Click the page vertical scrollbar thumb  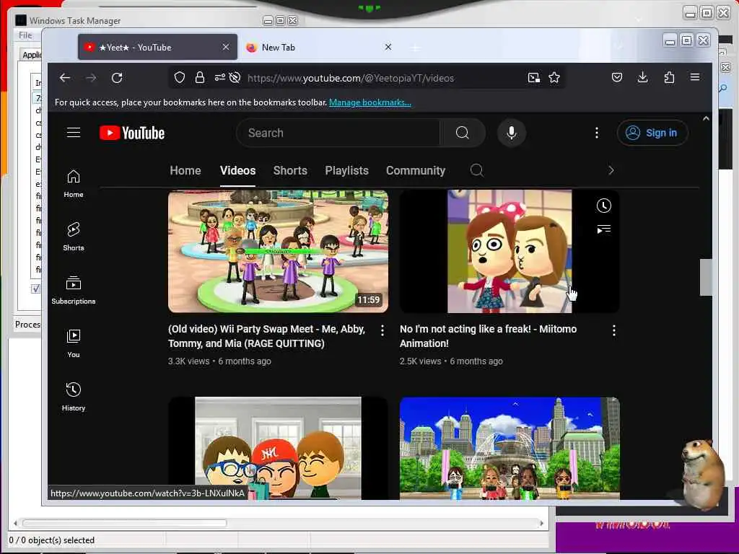tap(706, 277)
